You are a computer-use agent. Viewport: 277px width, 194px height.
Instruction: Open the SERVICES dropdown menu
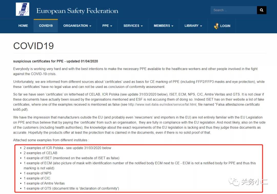[x=133, y=26]
